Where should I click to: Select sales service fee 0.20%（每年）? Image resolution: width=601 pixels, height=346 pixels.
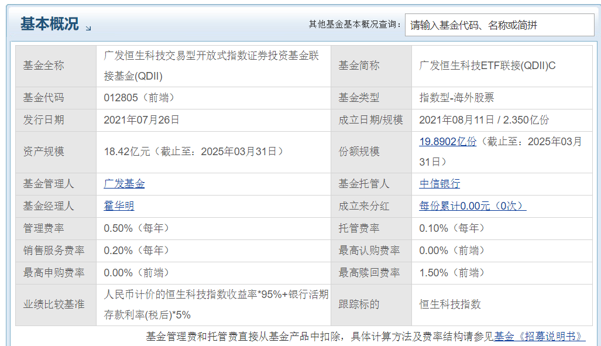click(x=136, y=251)
